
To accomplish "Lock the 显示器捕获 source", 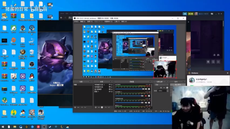I will [112, 89].
